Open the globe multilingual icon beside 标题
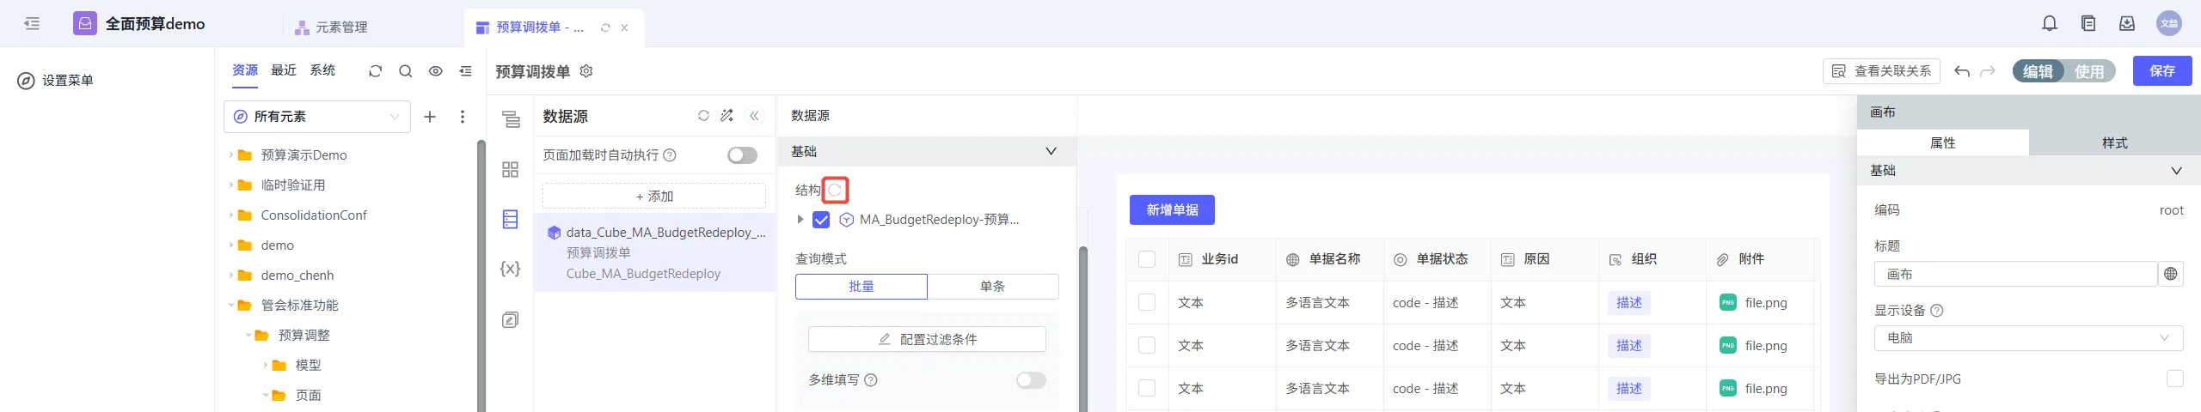The image size is (2201, 412). click(2171, 274)
